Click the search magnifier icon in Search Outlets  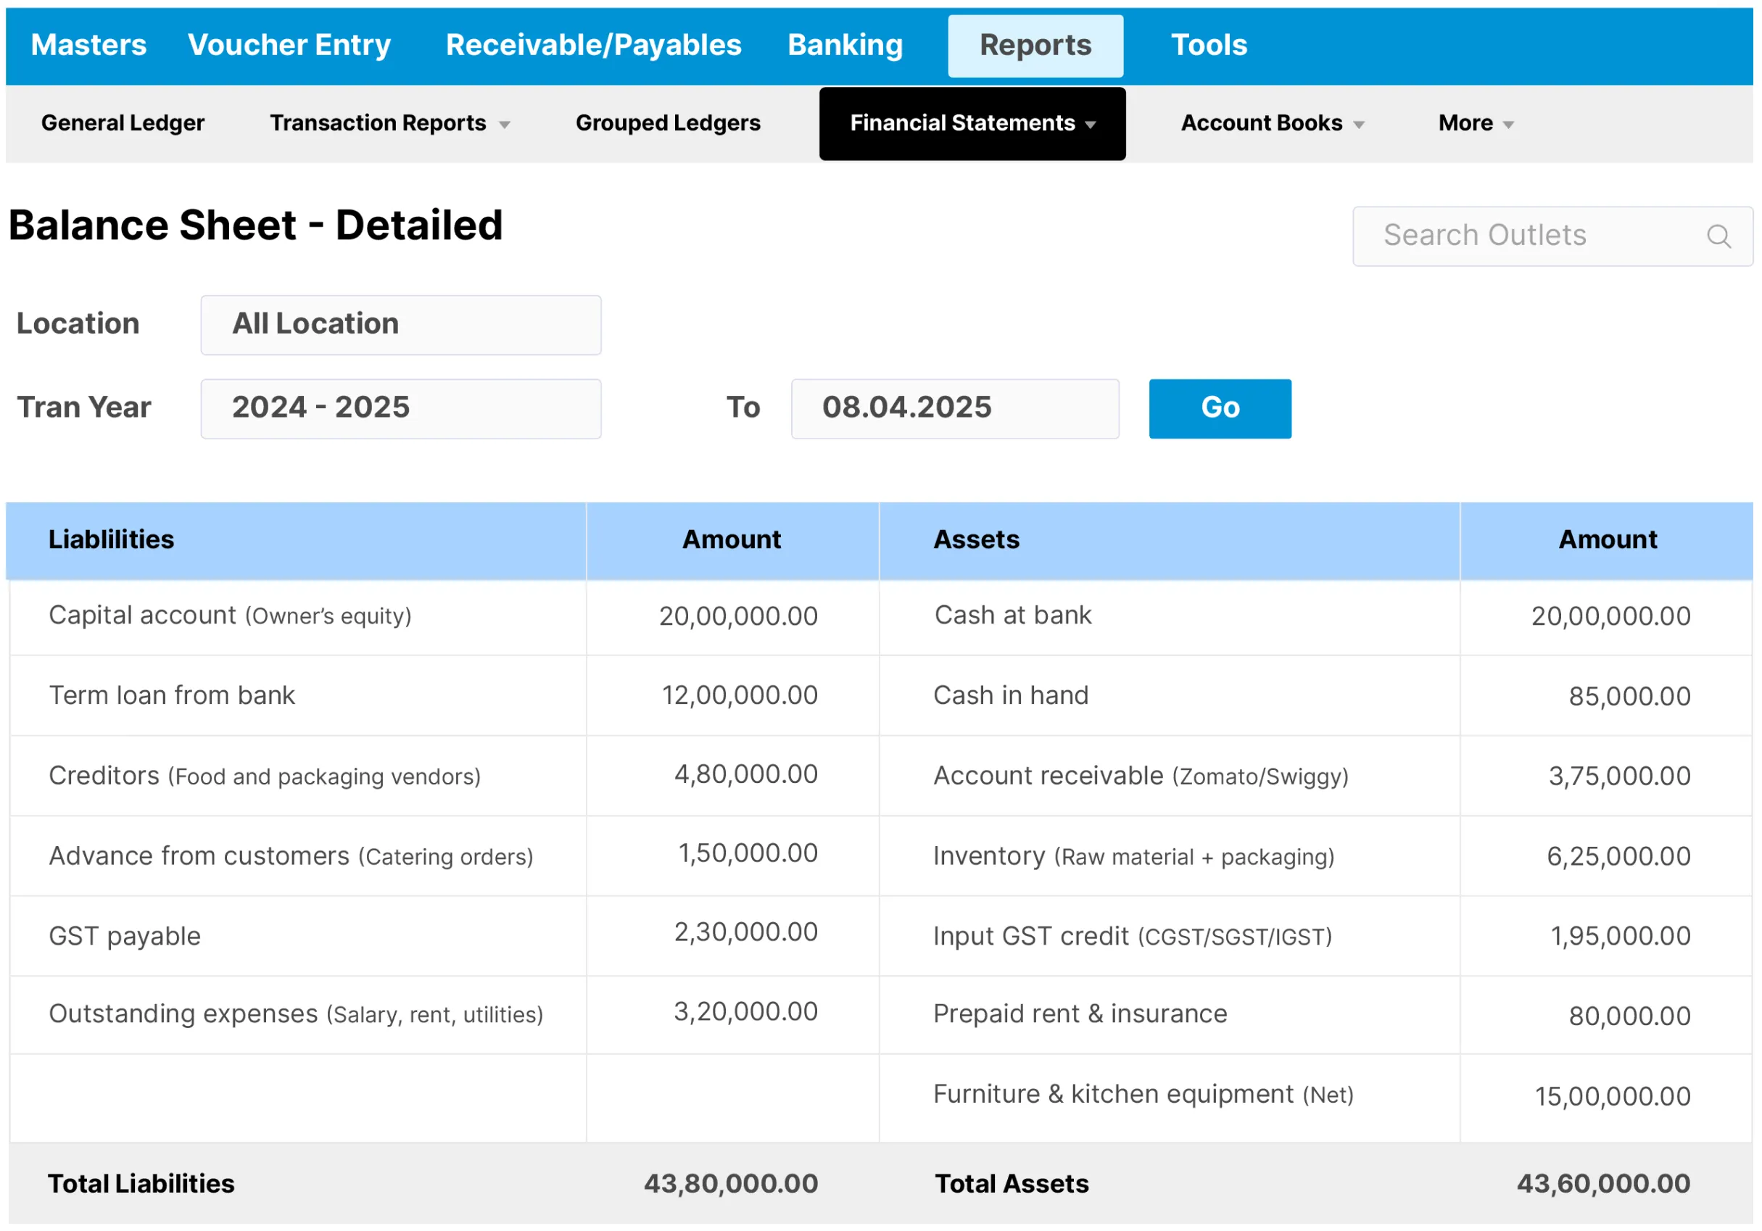[1718, 236]
